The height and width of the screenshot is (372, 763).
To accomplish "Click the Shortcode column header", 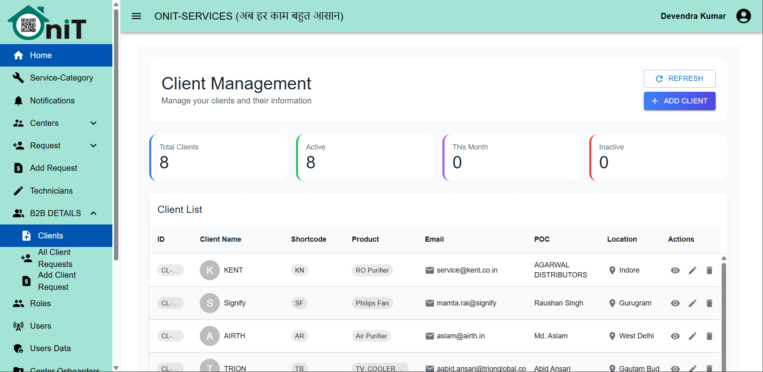I will [x=308, y=239].
